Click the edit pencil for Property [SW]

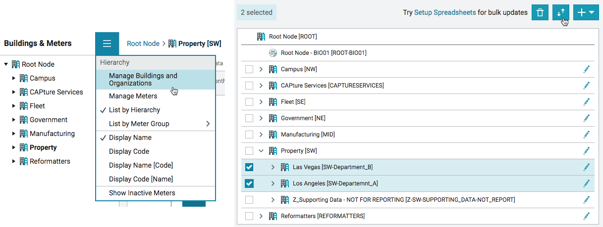(587, 151)
